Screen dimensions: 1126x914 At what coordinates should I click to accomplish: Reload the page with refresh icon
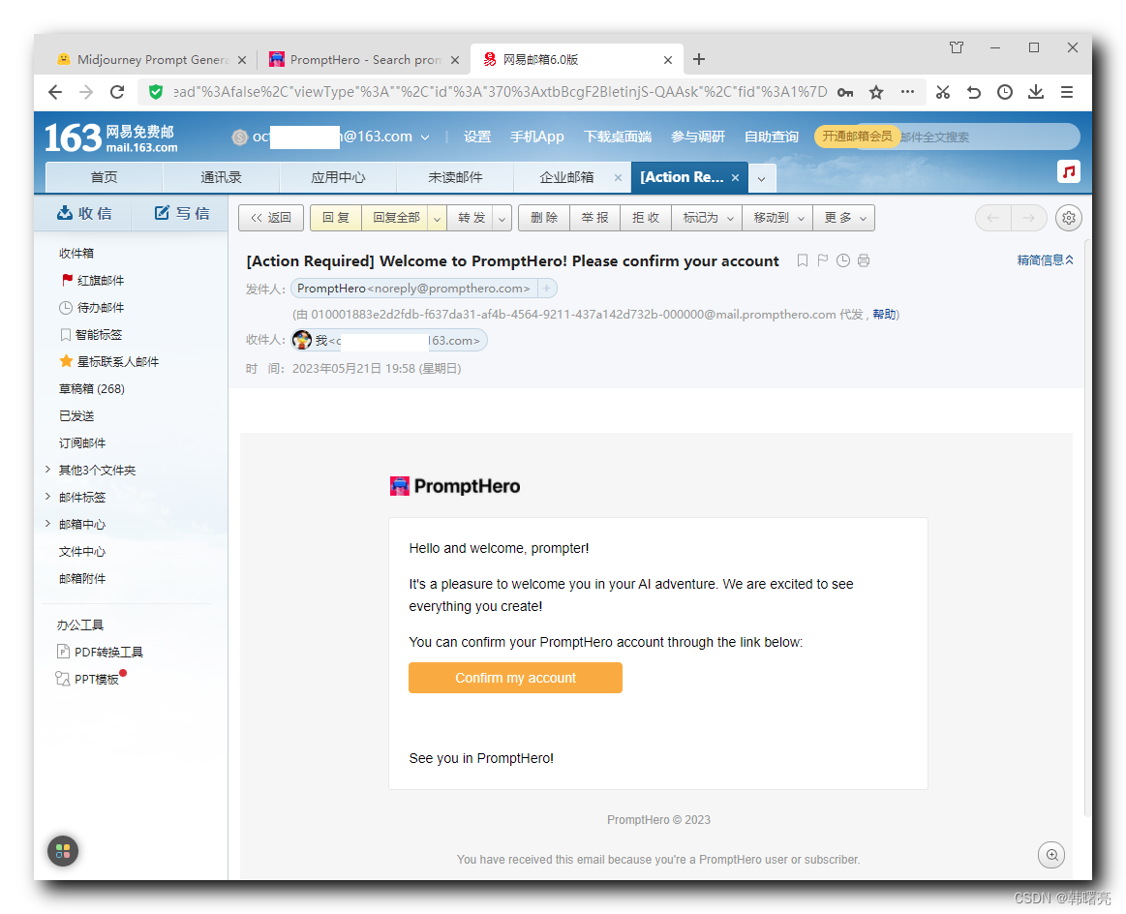[117, 92]
